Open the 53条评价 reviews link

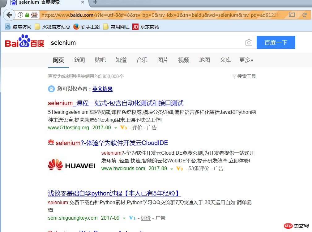[199, 169]
